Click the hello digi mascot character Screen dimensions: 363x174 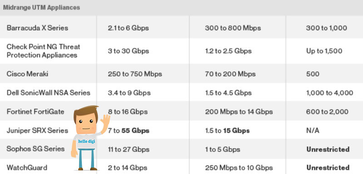(90, 138)
